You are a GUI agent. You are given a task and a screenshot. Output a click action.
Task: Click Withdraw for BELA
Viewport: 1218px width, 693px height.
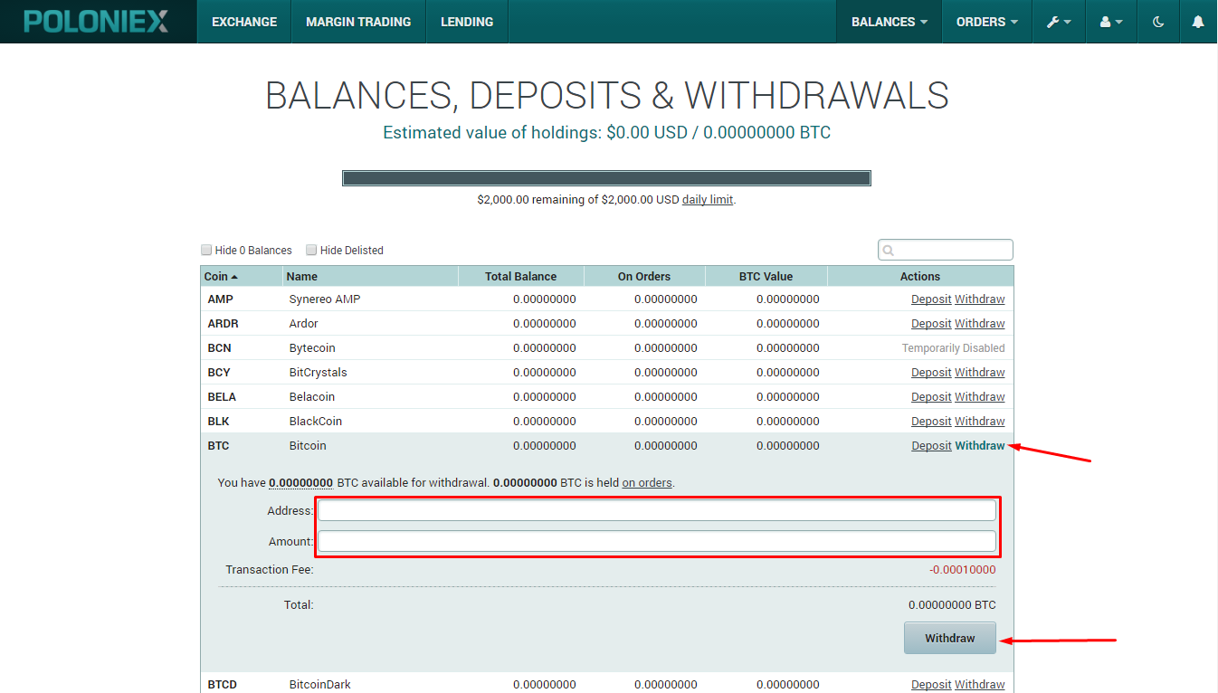click(980, 397)
